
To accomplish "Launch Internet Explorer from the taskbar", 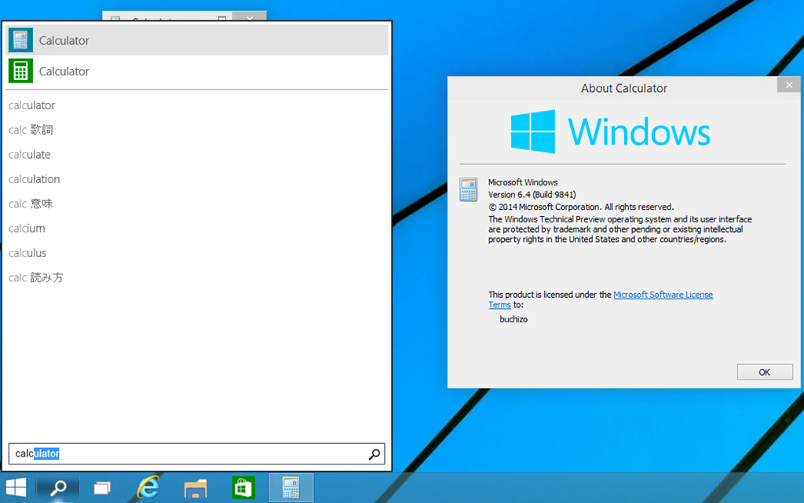I will [148, 487].
